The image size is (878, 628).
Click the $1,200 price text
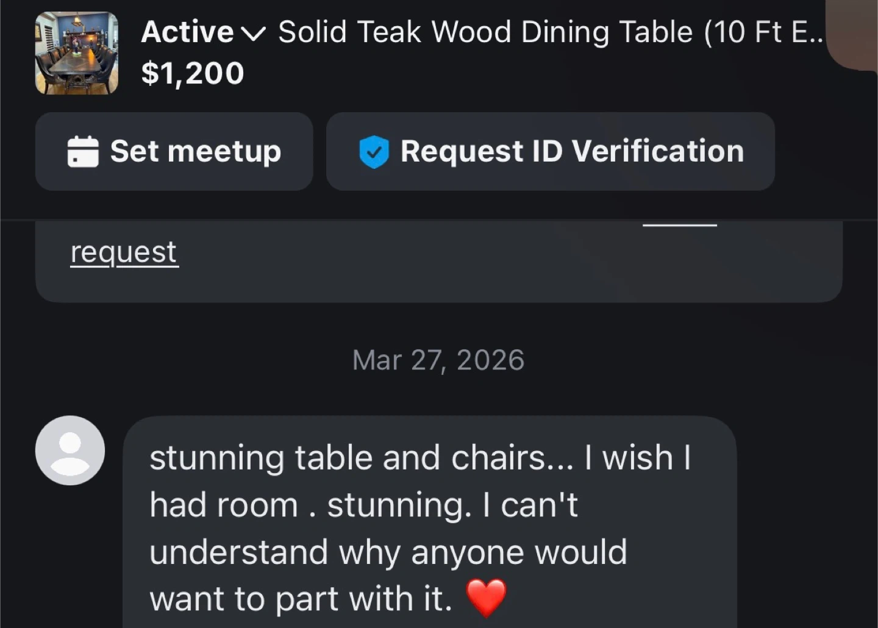point(193,74)
